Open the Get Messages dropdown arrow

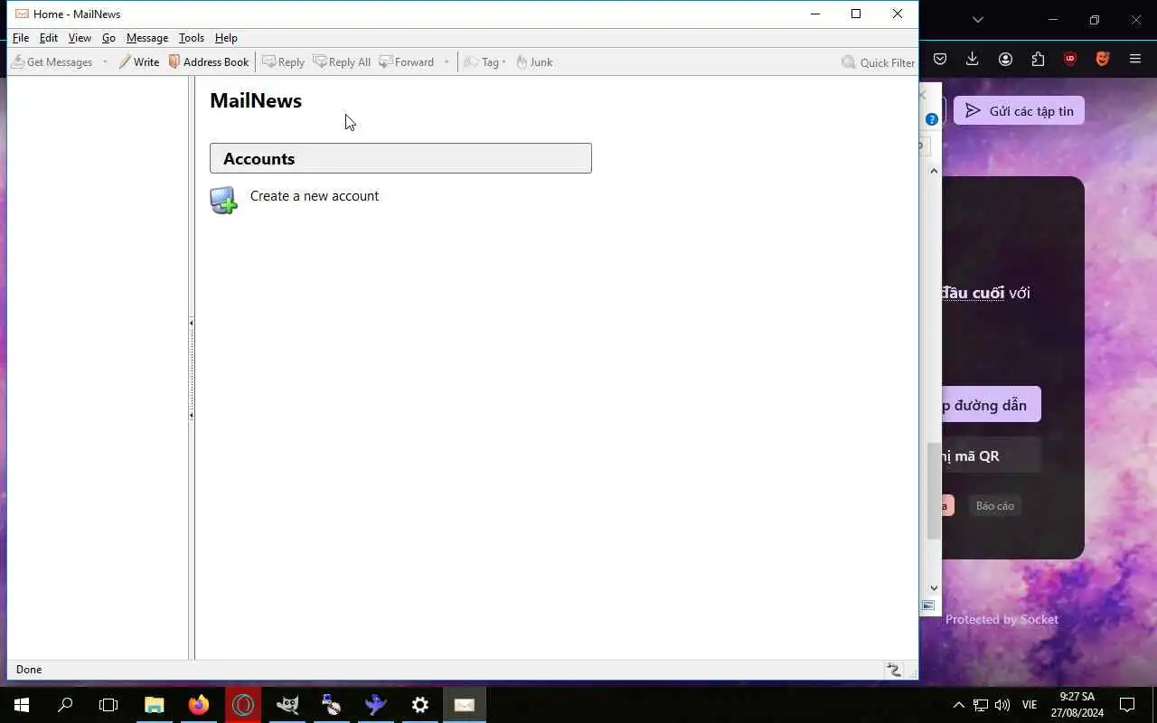[105, 62]
